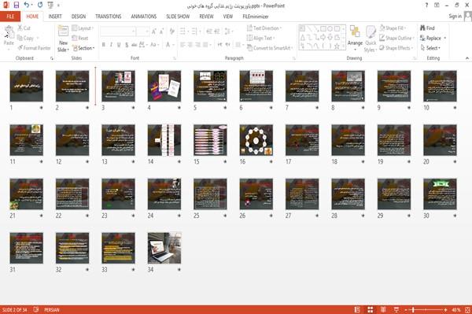The width and height of the screenshot is (472, 314).
Task: Collapse the ribbon with the arrow
Action: click(466, 58)
